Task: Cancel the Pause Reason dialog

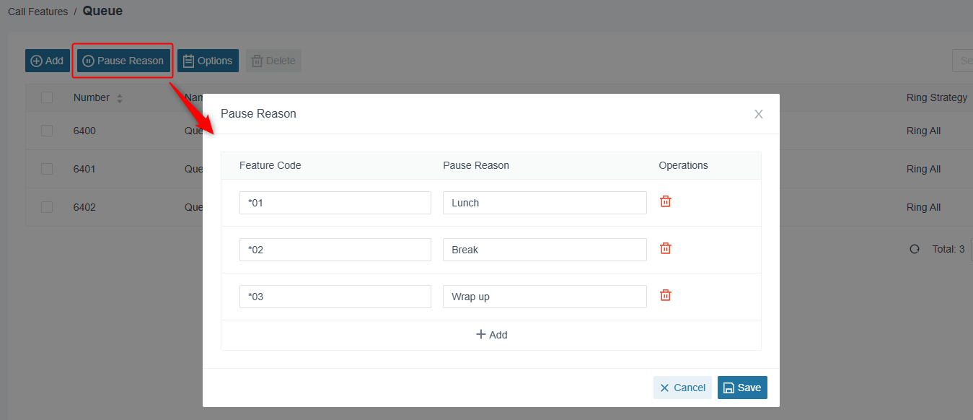Action: (x=682, y=388)
